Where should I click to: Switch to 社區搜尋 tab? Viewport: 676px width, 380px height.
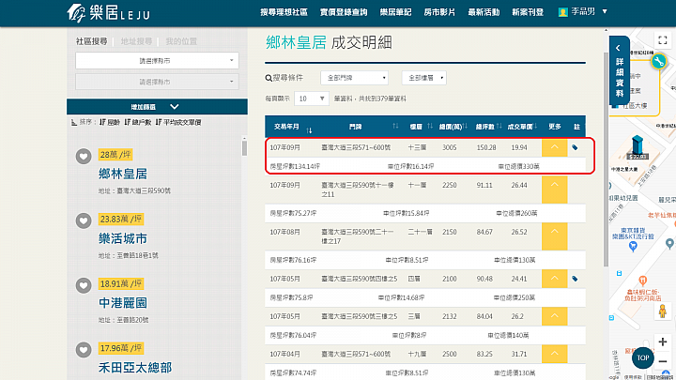click(x=91, y=42)
